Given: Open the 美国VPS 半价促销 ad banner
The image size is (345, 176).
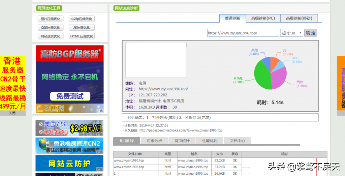Looking at the screenshot, I should (69, 128).
